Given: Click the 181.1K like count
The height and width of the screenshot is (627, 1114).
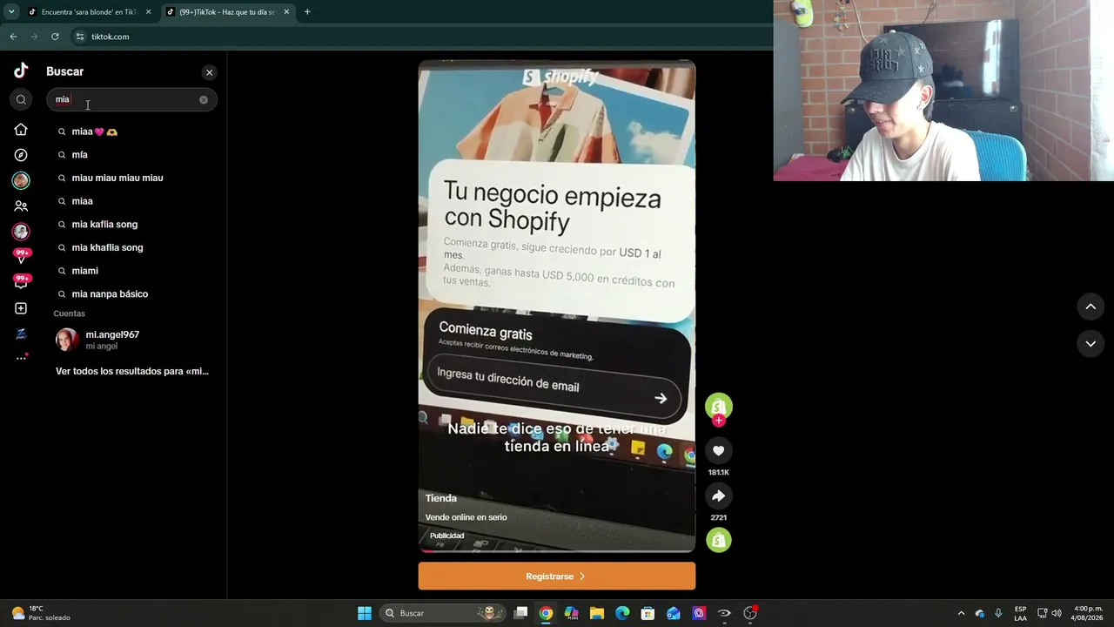Looking at the screenshot, I should point(718,472).
